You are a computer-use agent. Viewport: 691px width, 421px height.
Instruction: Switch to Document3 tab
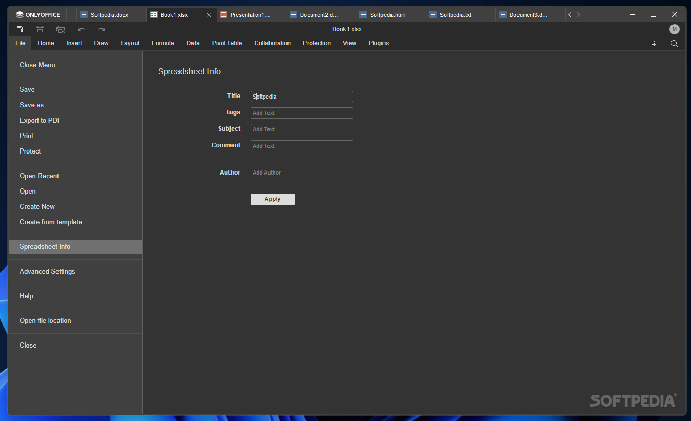point(530,15)
